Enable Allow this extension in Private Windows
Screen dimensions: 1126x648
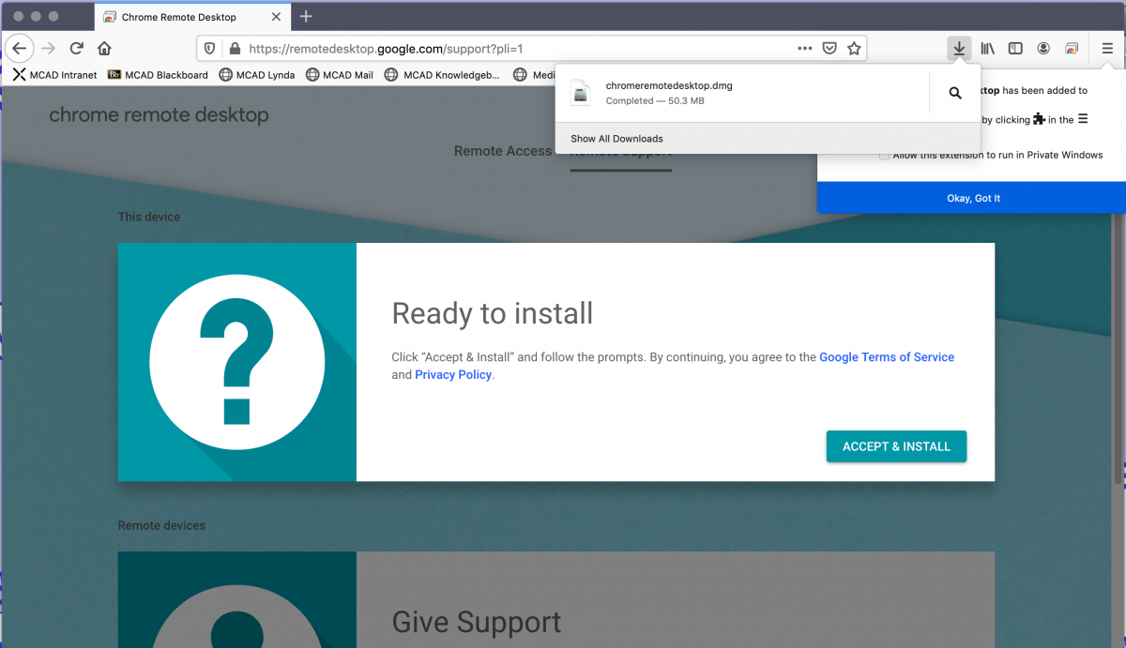pos(884,156)
